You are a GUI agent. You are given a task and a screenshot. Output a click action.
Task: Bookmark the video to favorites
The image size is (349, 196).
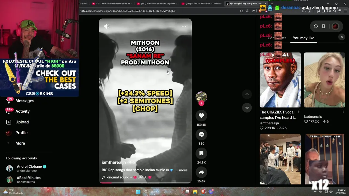201,153
